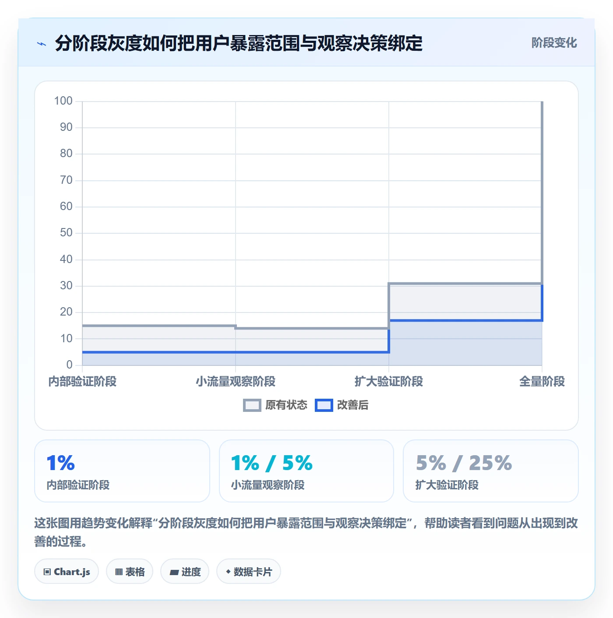This screenshot has width=613, height=618.
Task: Select the 数据卡片 tag
Action: [249, 571]
